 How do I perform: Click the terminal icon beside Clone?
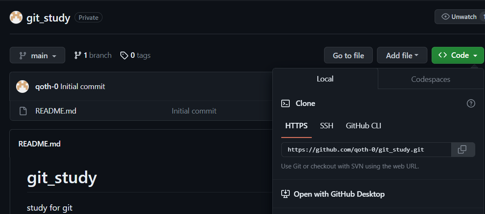coord(285,103)
